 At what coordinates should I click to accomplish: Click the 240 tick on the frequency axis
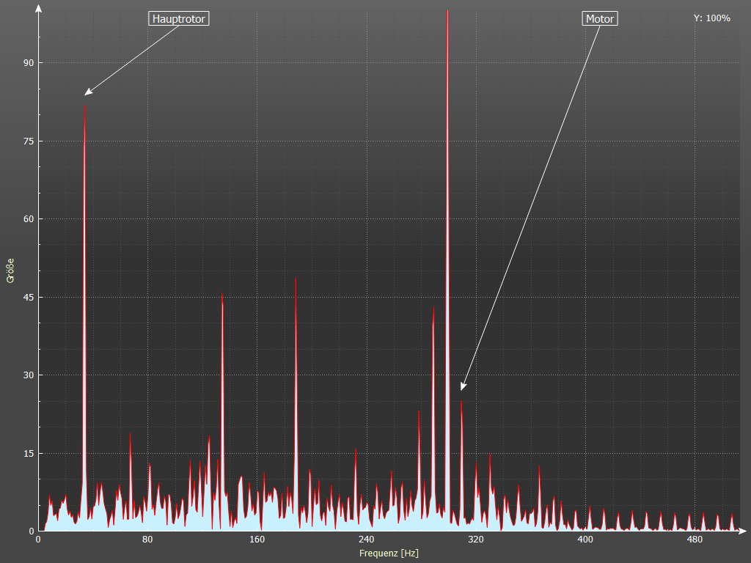tap(366, 540)
